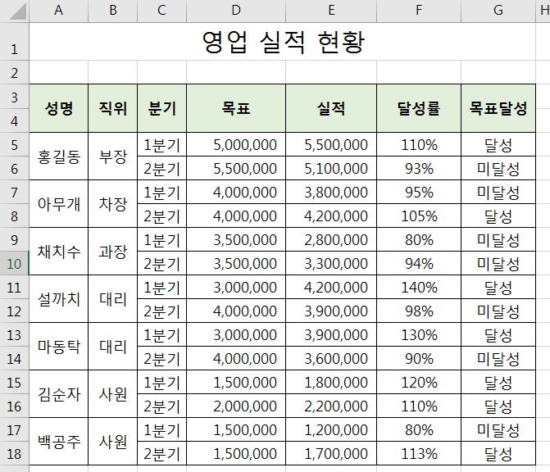Select the 2,000,000 target cell
Image resolution: width=550 pixels, height=472 pixels.
(236, 406)
